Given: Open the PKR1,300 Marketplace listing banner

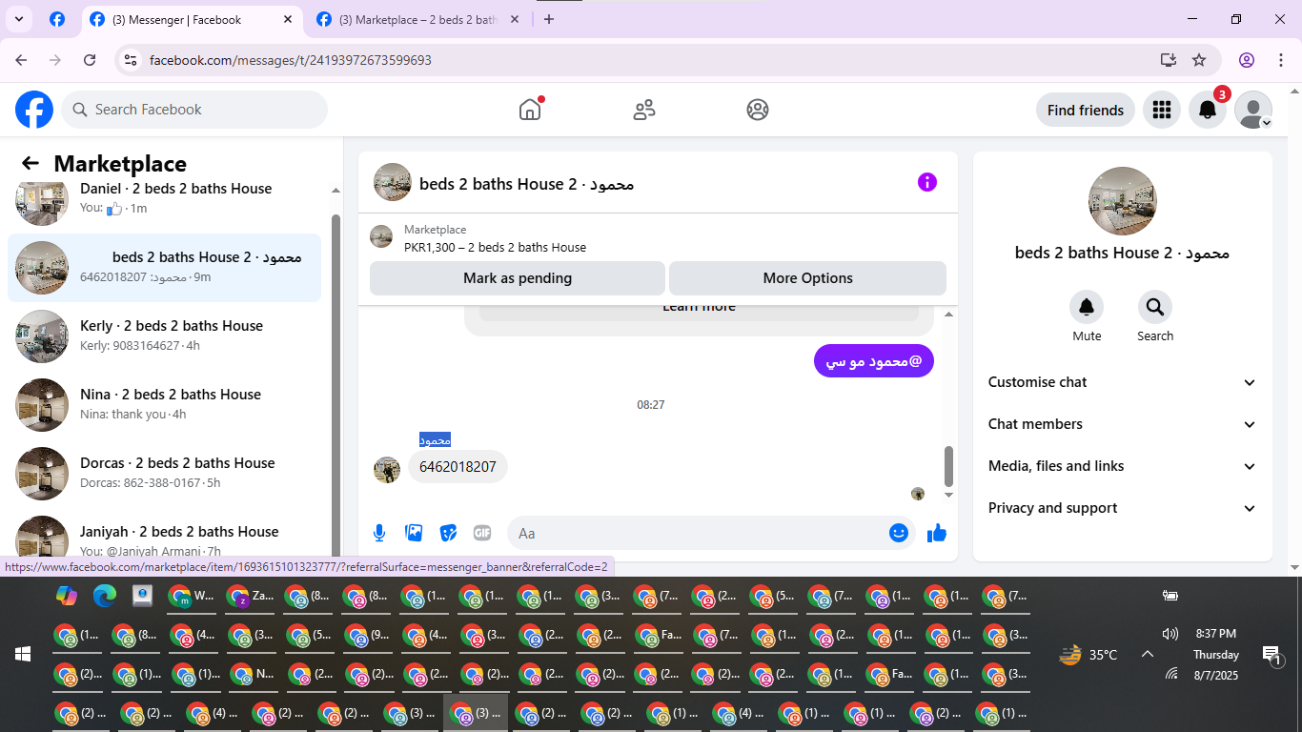Looking at the screenshot, I should [x=658, y=238].
